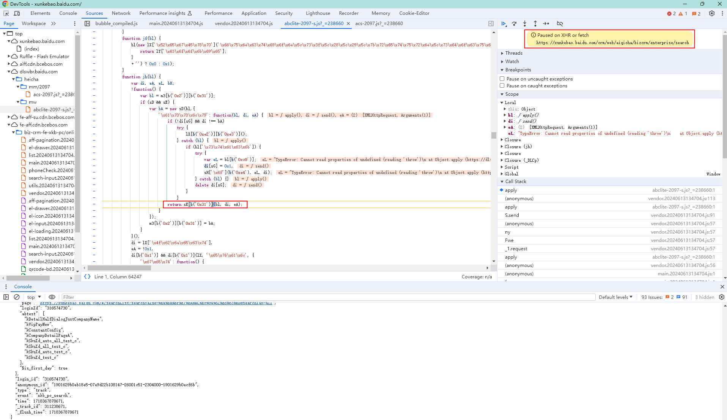The height and width of the screenshot is (420, 727).
Task: Toggle the device toolbar icon
Action: pyautogui.click(x=17, y=13)
